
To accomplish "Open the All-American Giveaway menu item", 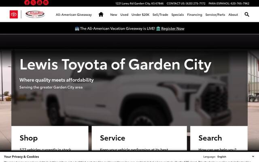I will click(x=74, y=15).
